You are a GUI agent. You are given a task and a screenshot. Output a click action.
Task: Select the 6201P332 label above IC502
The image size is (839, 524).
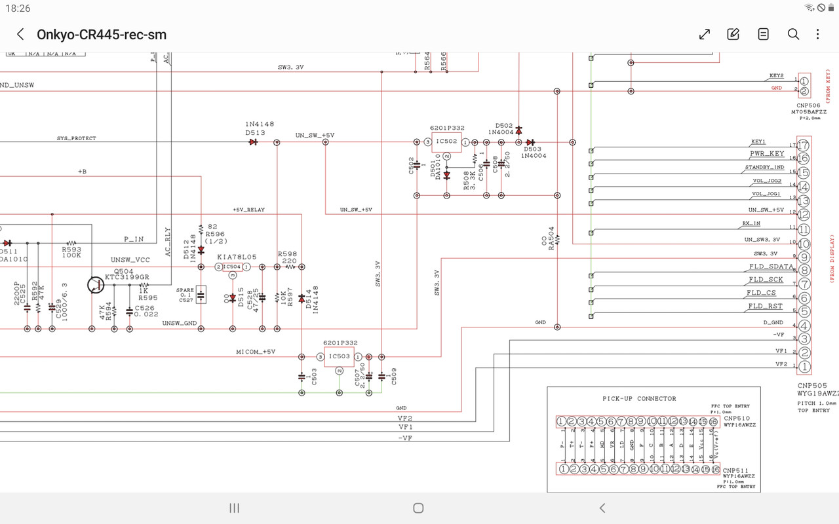pos(447,128)
